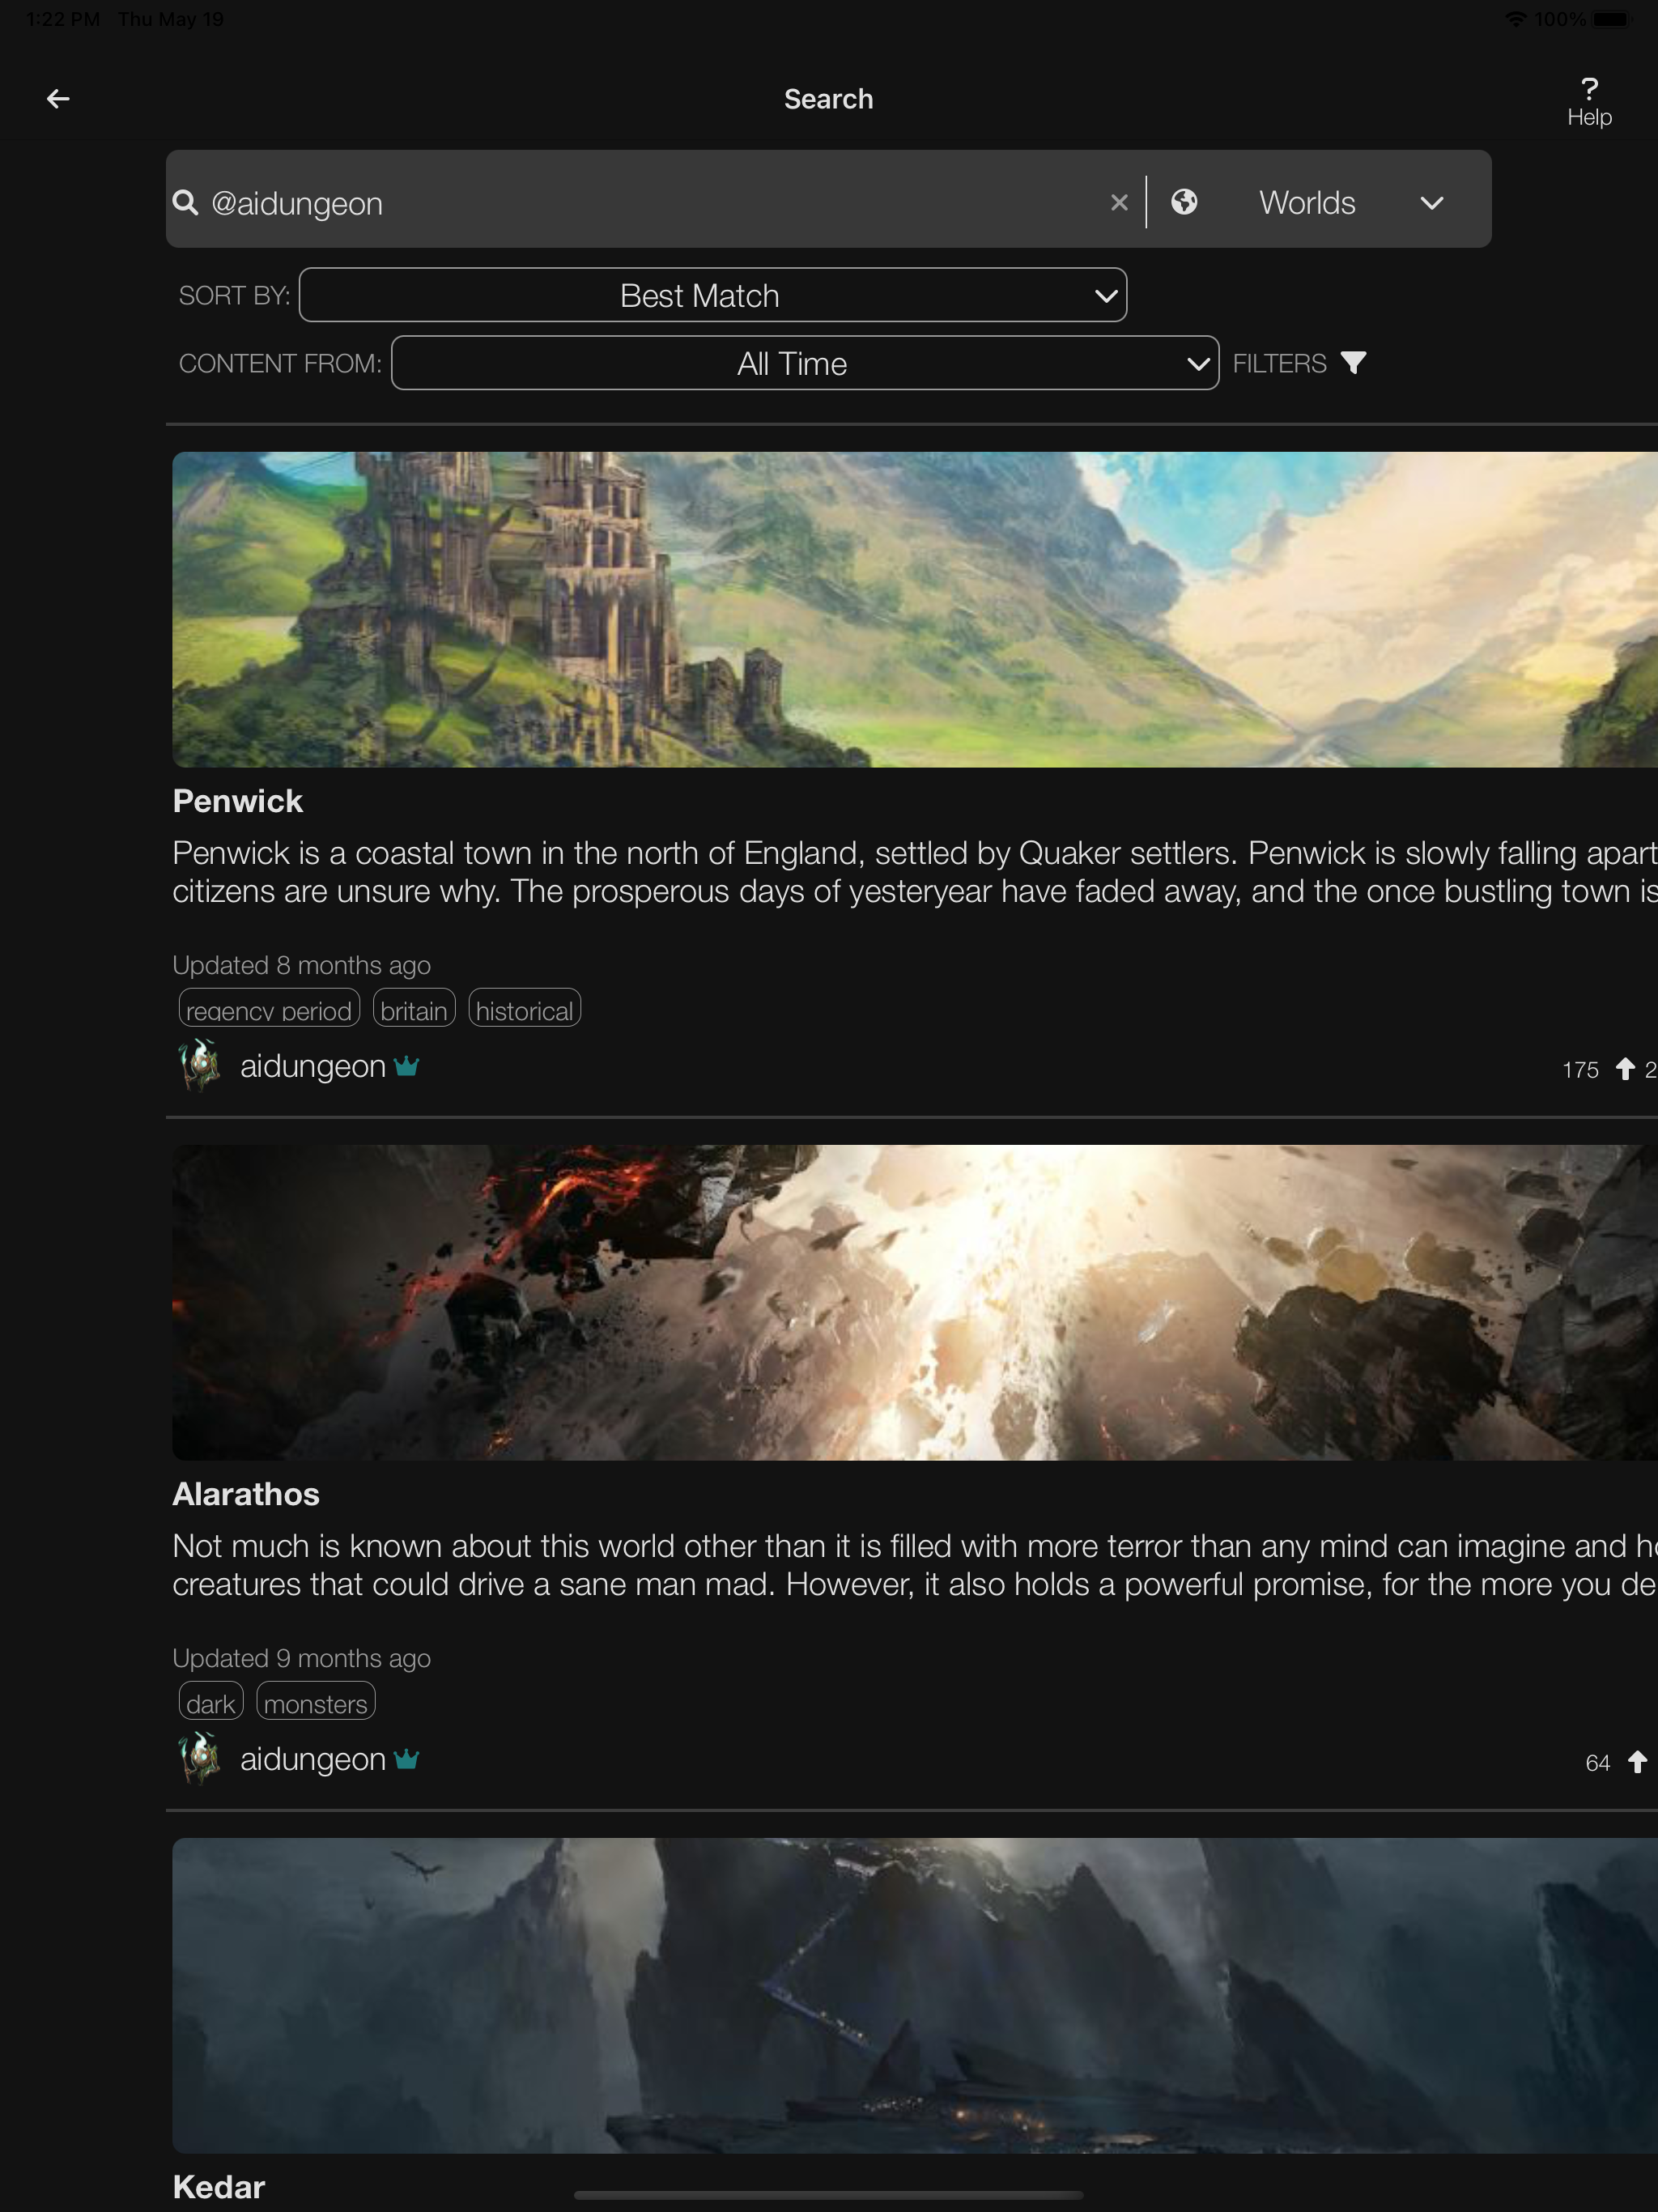Screen dimensions: 1658x2212
Task: Open the Content From All Time dropdown
Action: pos(805,363)
